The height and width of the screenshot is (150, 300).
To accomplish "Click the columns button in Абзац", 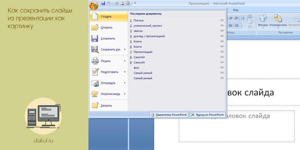I will coord(238,25).
